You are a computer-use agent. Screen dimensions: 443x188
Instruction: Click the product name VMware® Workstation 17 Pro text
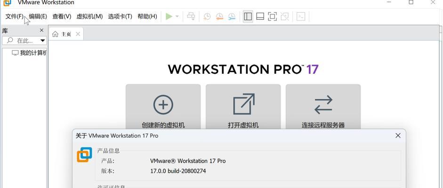click(188, 161)
